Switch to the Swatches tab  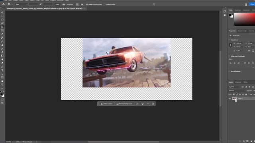[x=237, y=10]
